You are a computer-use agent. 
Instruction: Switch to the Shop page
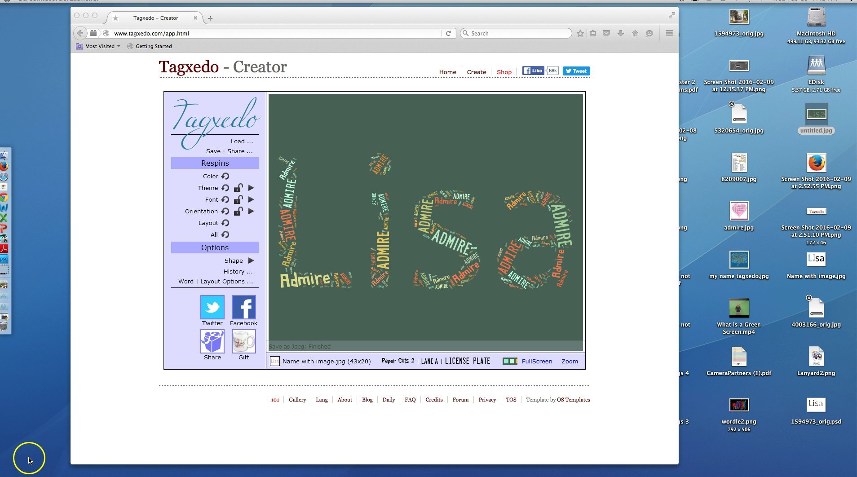pos(504,72)
